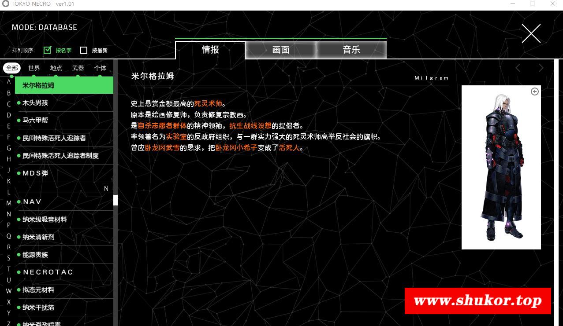The image size is (563, 326).
Task: Follow the 活死人 keyword link
Action: [289, 148]
